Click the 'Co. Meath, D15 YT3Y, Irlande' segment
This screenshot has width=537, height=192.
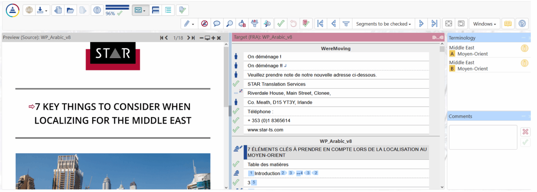click(x=336, y=102)
